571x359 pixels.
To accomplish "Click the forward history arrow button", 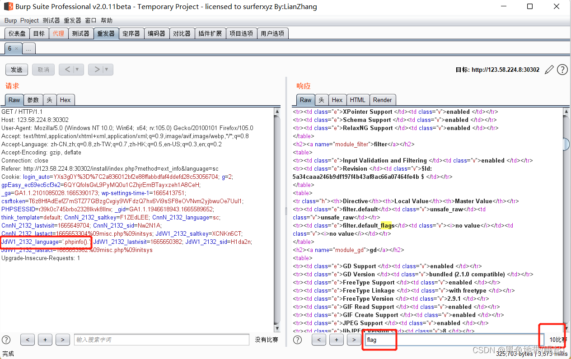I will click(x=96, y=69).
